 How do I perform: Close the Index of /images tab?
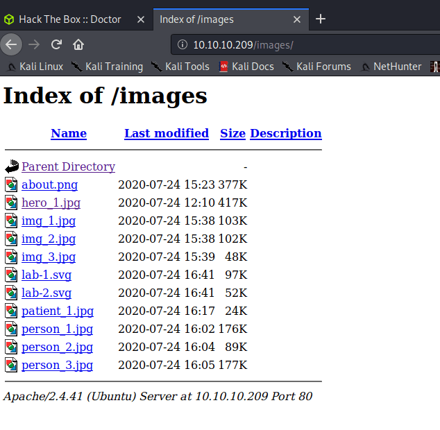click(298, 19)
